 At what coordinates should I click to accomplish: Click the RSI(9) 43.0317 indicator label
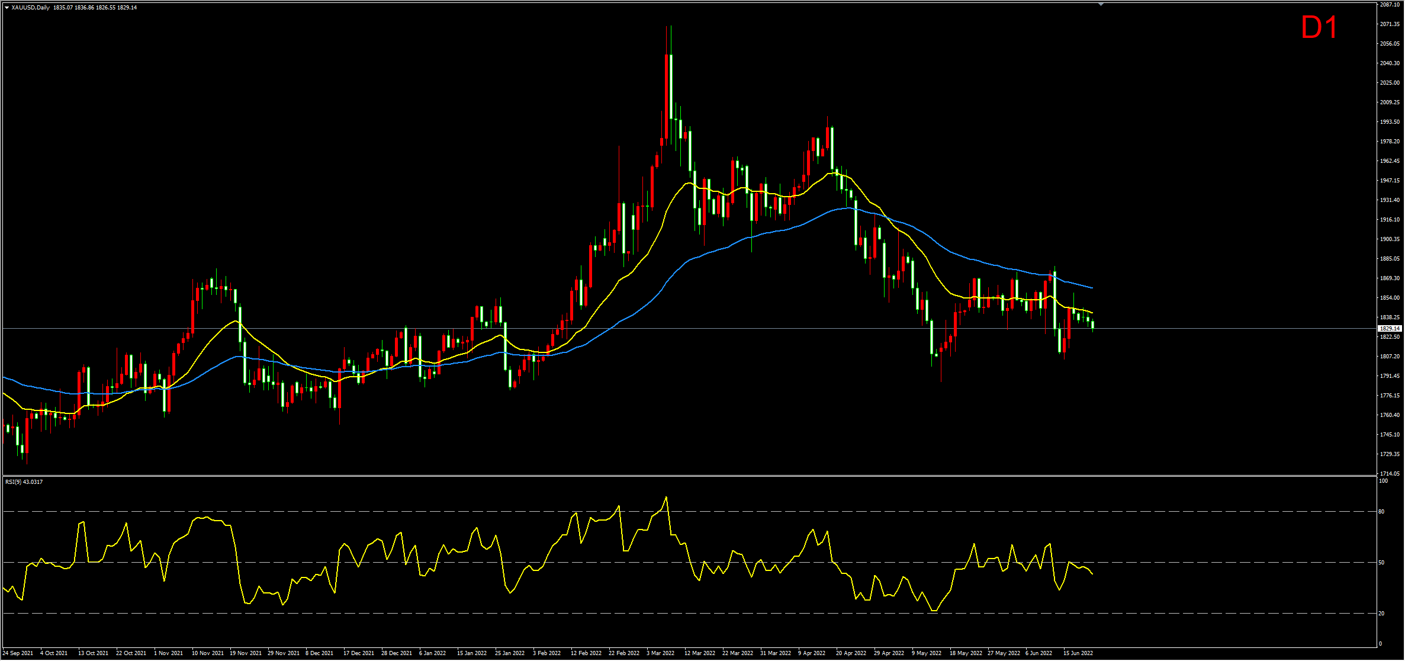[24, 482]
